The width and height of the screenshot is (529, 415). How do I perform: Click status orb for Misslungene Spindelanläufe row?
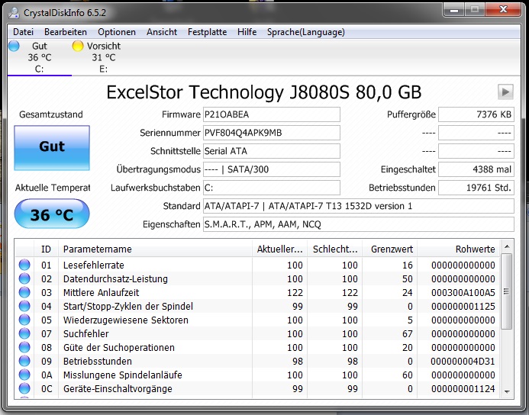point(24,375)
